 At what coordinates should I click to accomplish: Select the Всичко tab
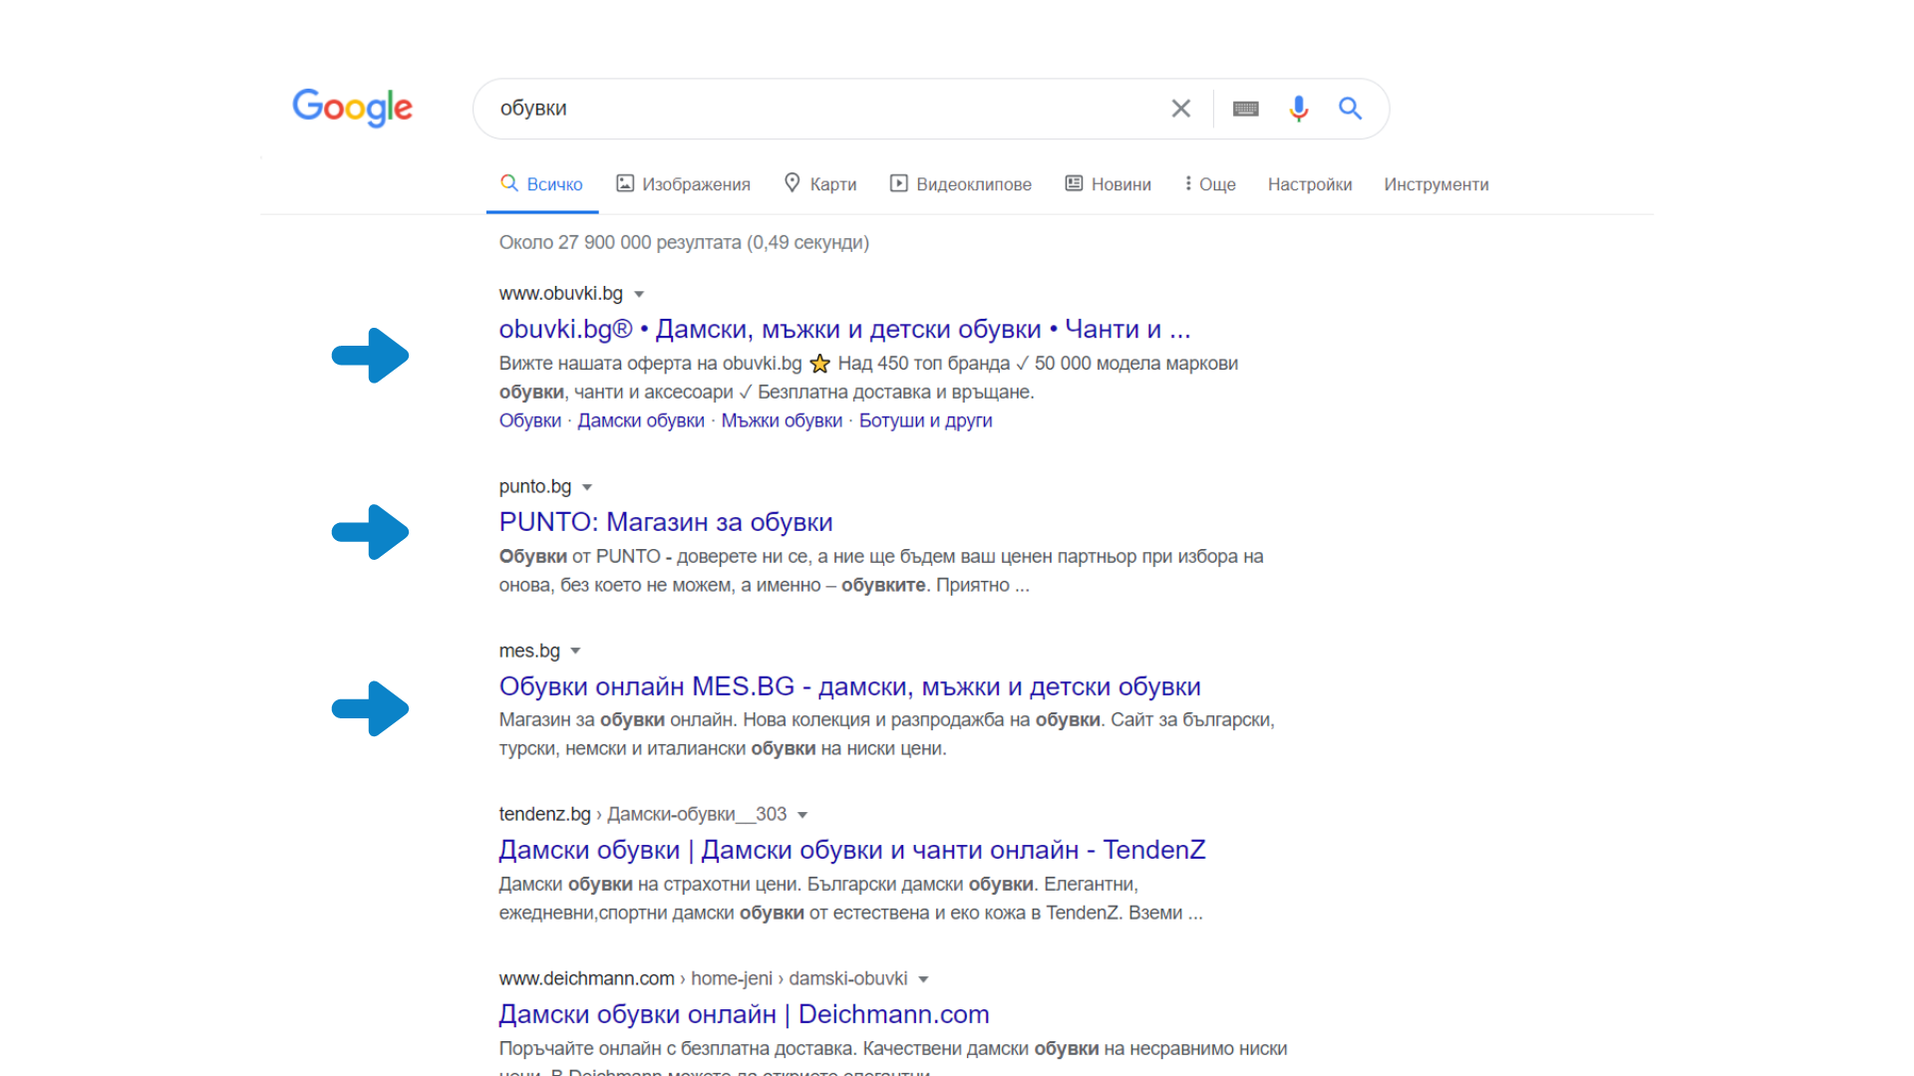542,184
